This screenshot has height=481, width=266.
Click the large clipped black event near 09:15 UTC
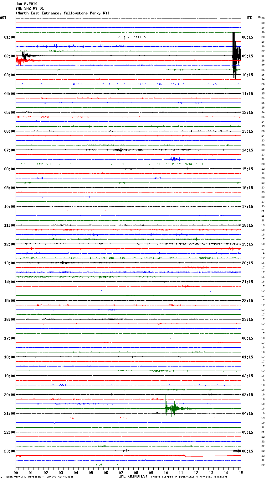tap(236, 56)
